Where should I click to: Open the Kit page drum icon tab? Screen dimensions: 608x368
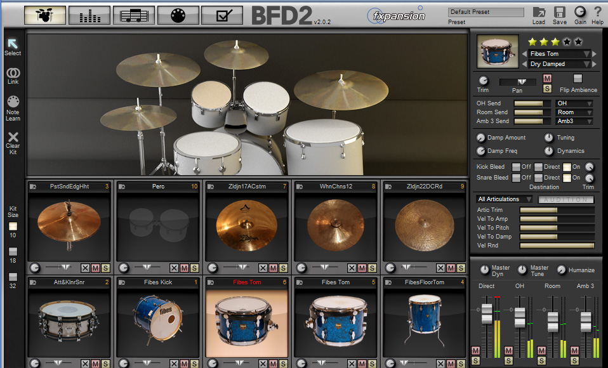(45, 15)
